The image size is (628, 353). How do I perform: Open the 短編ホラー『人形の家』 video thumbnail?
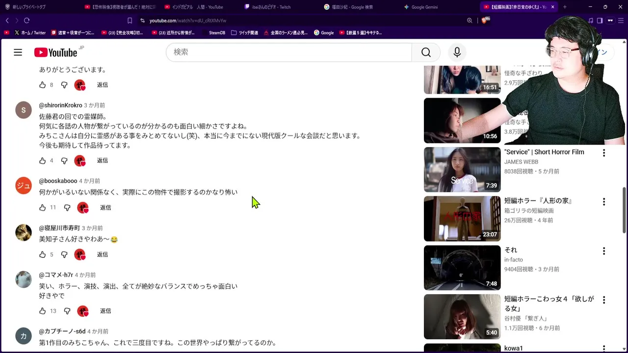click(462, 219)
